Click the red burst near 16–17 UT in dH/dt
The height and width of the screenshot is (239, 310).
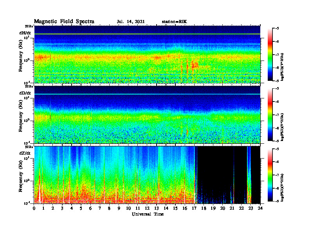pos(195,65)
